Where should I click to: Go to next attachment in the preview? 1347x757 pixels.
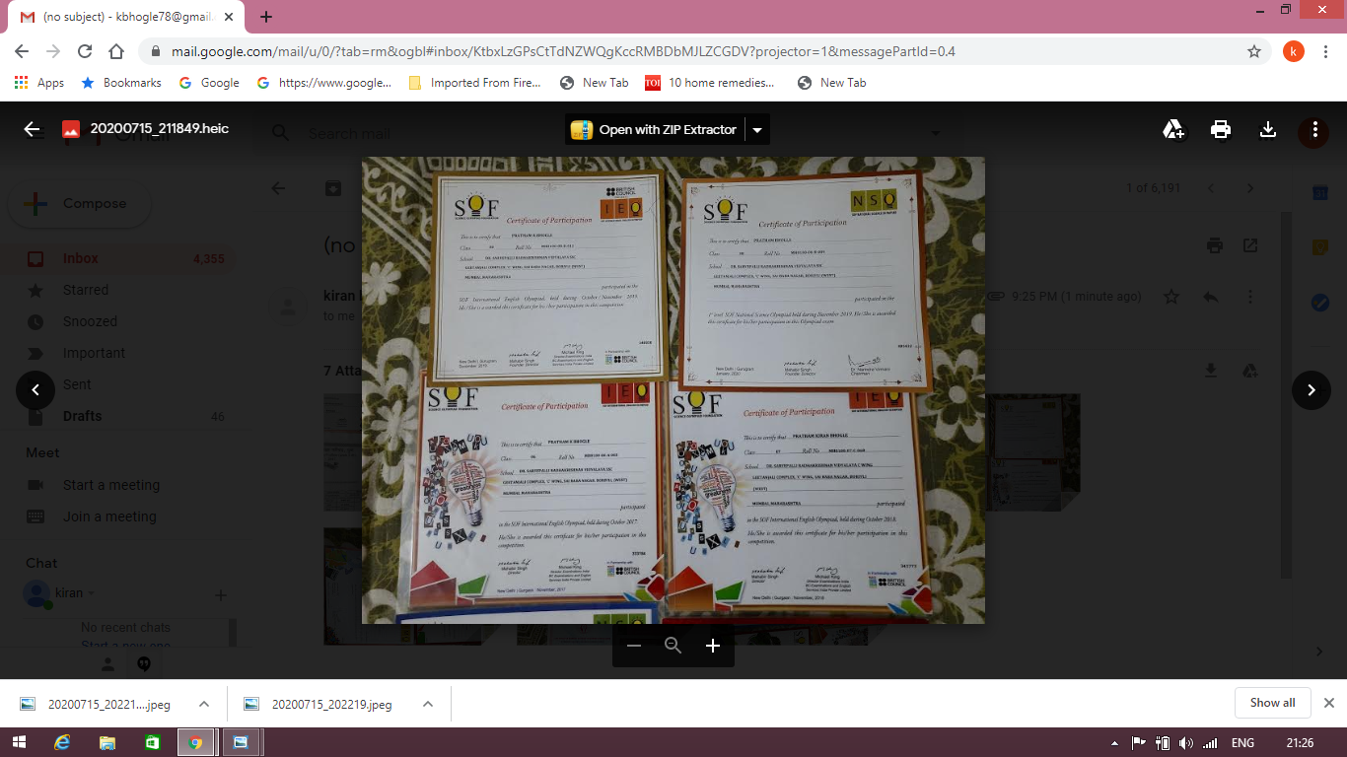pyautogui.click(x=1312, y=390)
